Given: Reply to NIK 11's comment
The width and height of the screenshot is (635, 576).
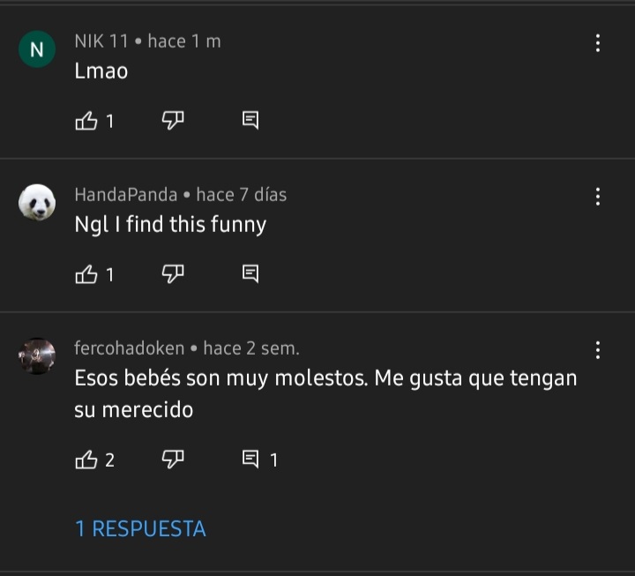Looking at the screenshot, I should (250, 121).
